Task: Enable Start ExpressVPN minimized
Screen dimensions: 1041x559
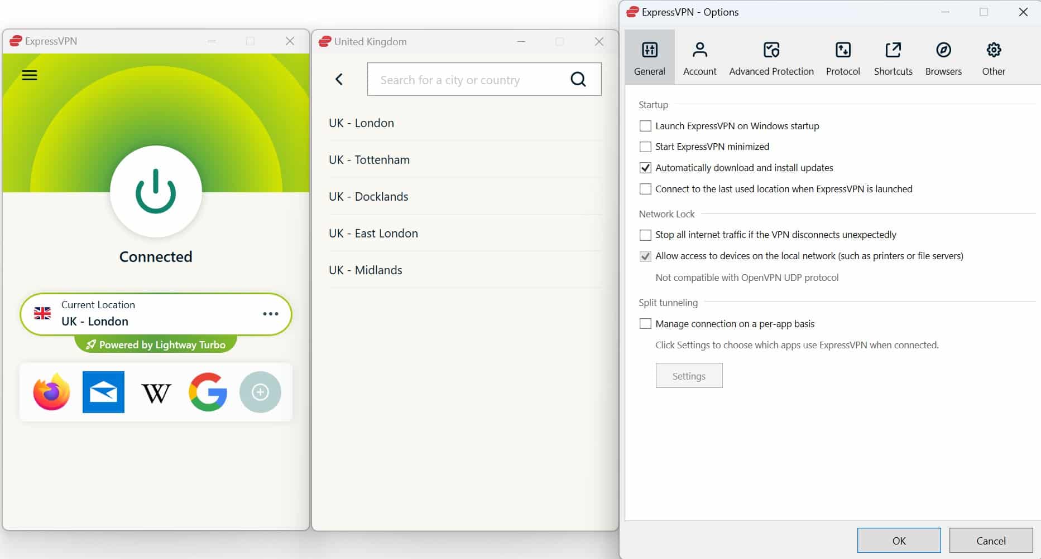Action: 645,147
